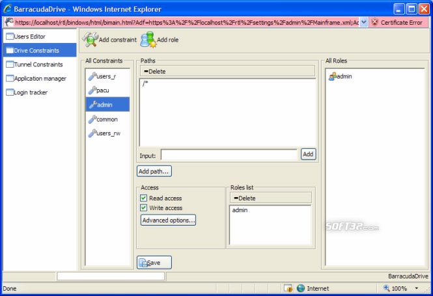The height and width of the screenshot is (296, 433).
Task: Open the Application manager
Action: [x=40, y=79]
